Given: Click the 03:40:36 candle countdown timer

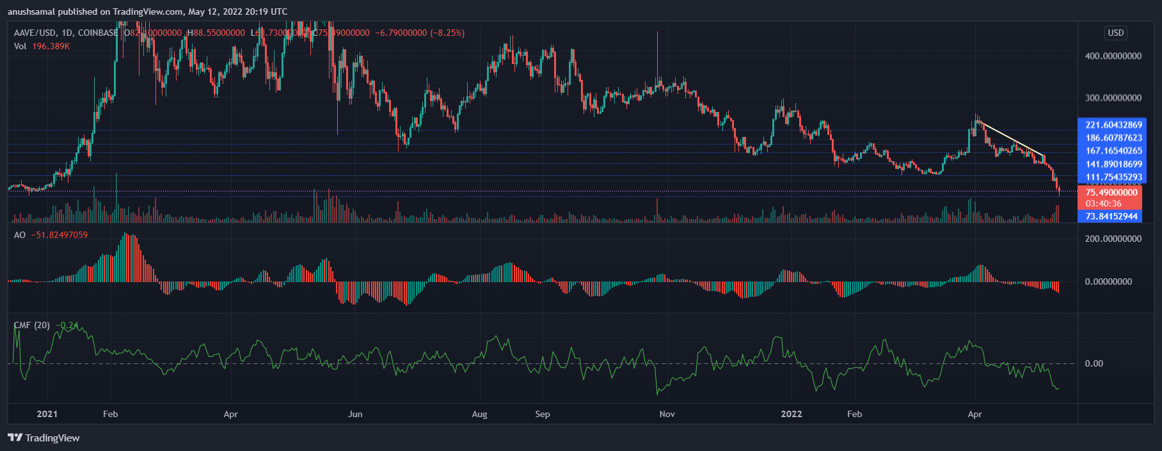Looking at the screenshot, I should [x=1103, y=204].
